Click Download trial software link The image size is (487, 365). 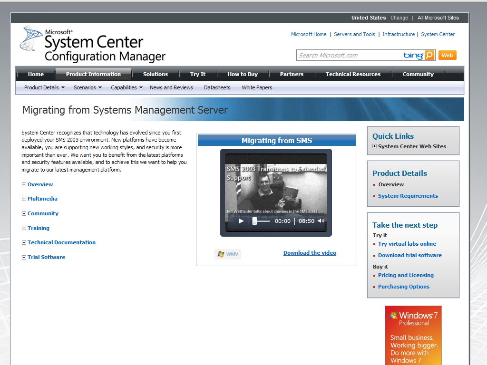(409, 255)
